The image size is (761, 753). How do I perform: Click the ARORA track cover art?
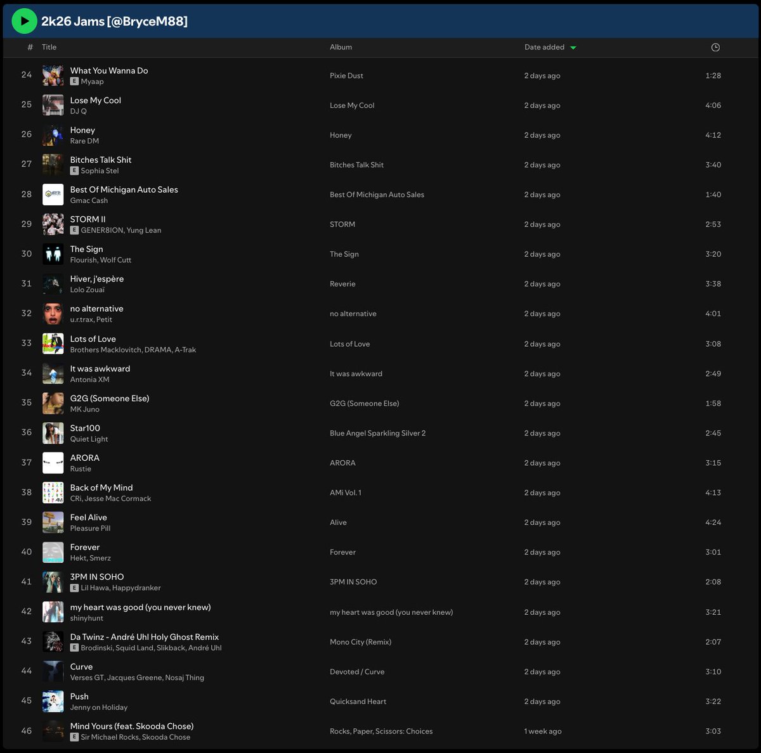[53, 463]
